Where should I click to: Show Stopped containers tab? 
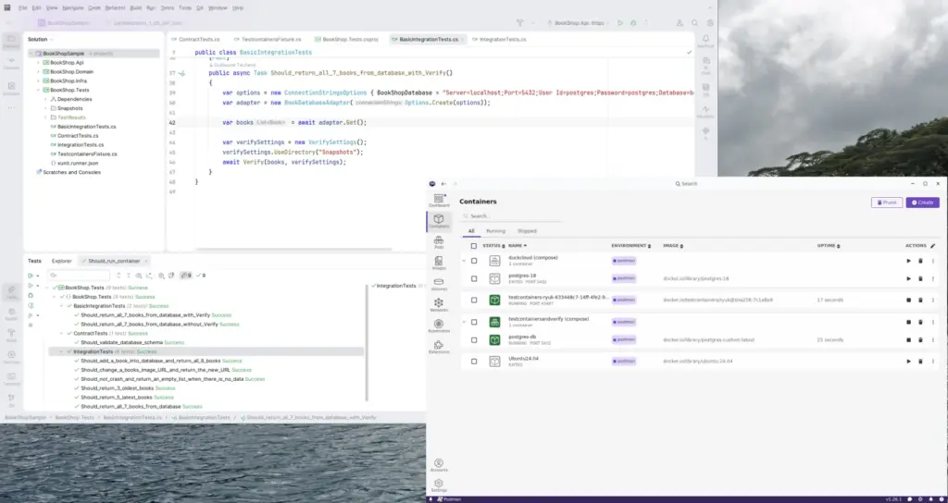coord(527,230)
